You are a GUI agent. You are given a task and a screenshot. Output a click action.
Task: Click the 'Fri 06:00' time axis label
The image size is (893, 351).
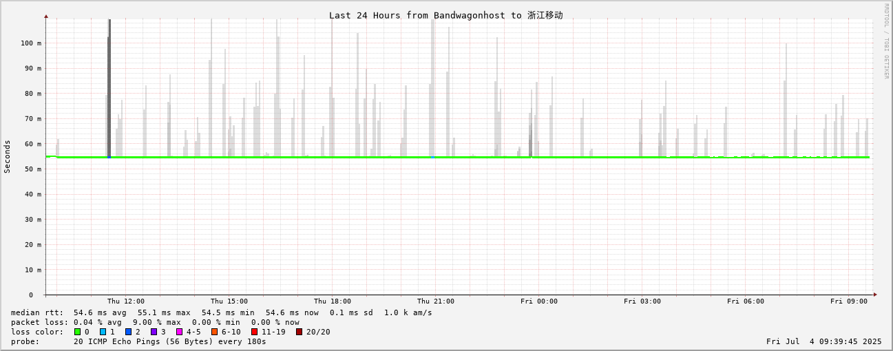[746, 301]
